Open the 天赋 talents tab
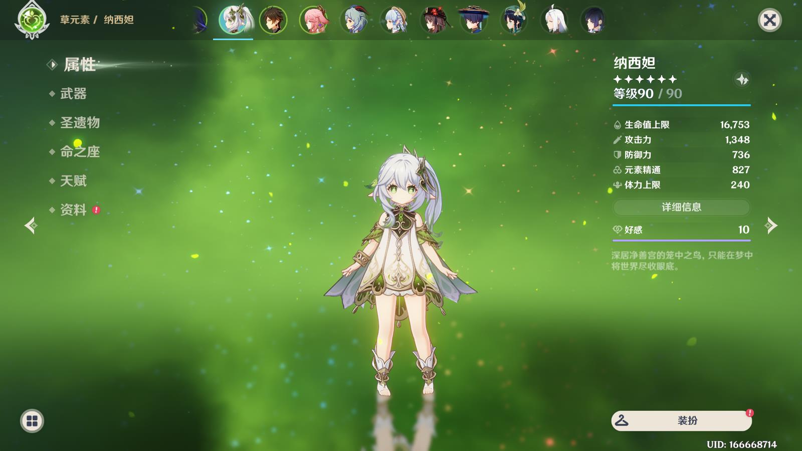Image resolution: width=802 pixels, height=451 pixels. 73,181
